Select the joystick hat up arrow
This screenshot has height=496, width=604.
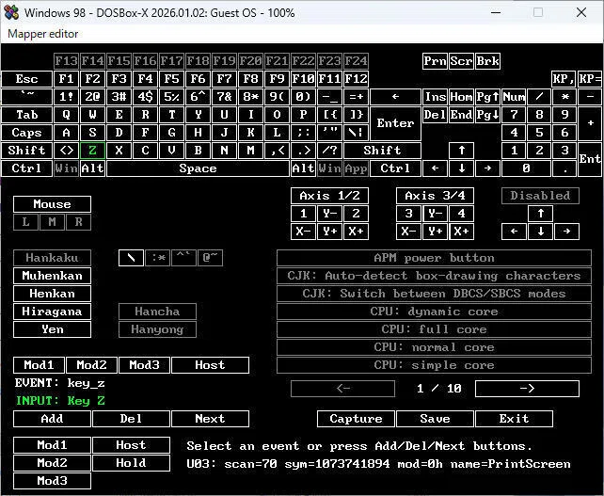coord(540,213)
